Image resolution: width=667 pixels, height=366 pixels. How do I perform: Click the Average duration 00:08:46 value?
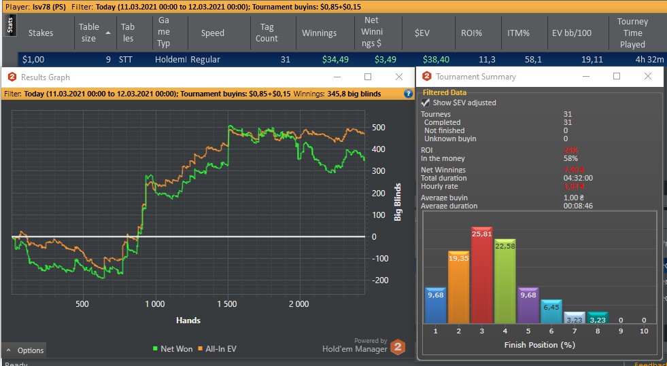point(578,206)
